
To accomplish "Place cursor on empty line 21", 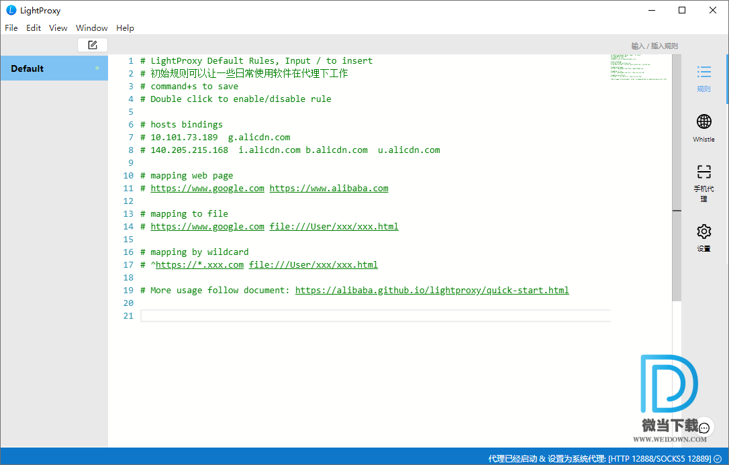I will (x=376, y=316).
